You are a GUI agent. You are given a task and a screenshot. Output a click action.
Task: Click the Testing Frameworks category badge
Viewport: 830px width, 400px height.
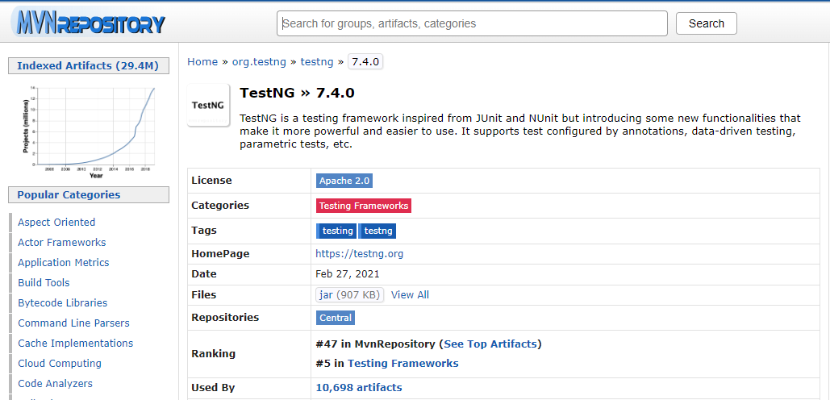point(364,206)
